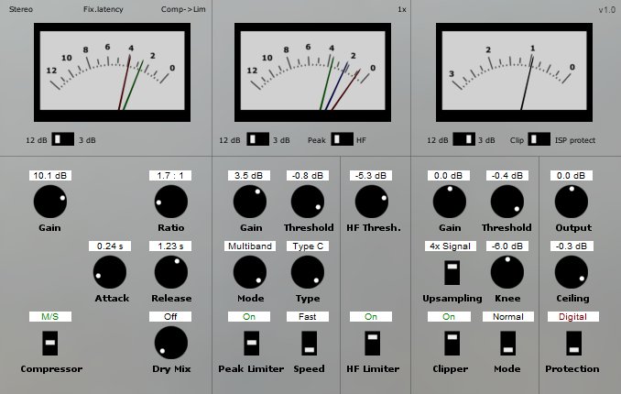Click the Dry Mix knob
The image size is (621, 394).
(170, 344)
